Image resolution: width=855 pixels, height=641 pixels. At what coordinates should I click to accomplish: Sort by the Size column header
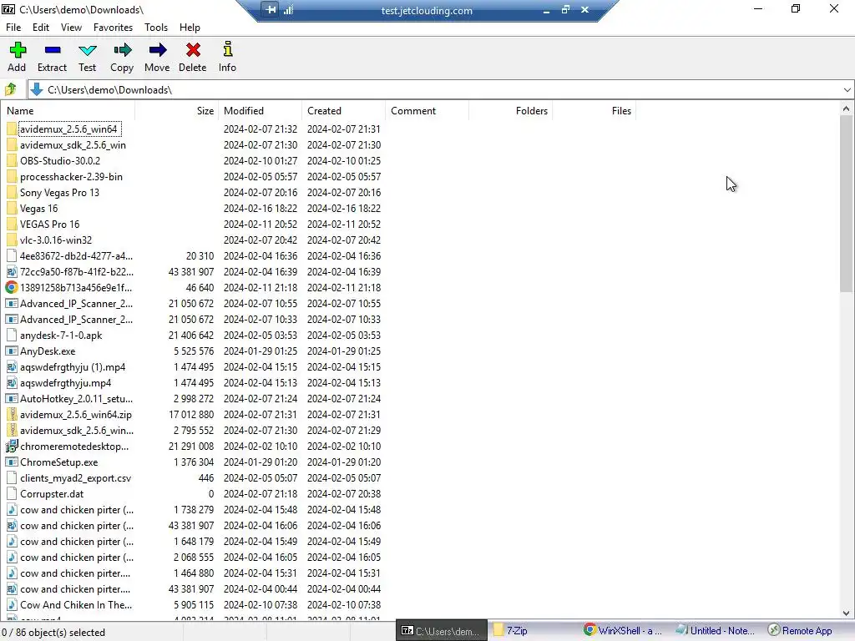177,111
